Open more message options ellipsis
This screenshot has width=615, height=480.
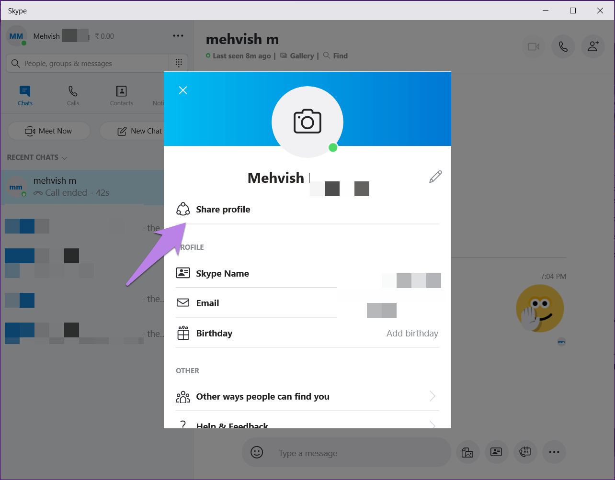(554, 452)
